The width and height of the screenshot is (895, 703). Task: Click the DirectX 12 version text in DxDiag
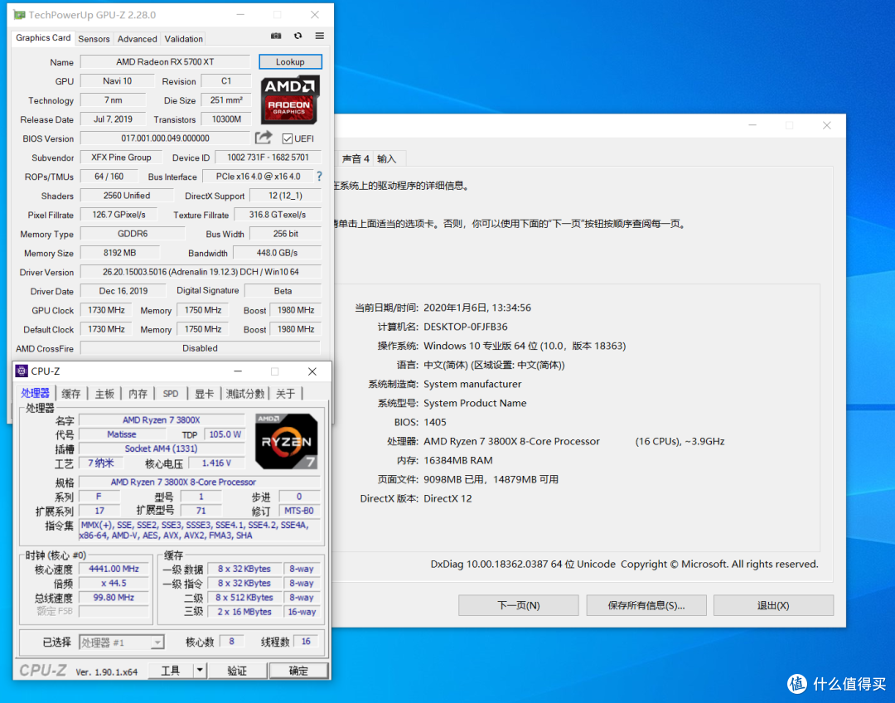pos(447,498)
